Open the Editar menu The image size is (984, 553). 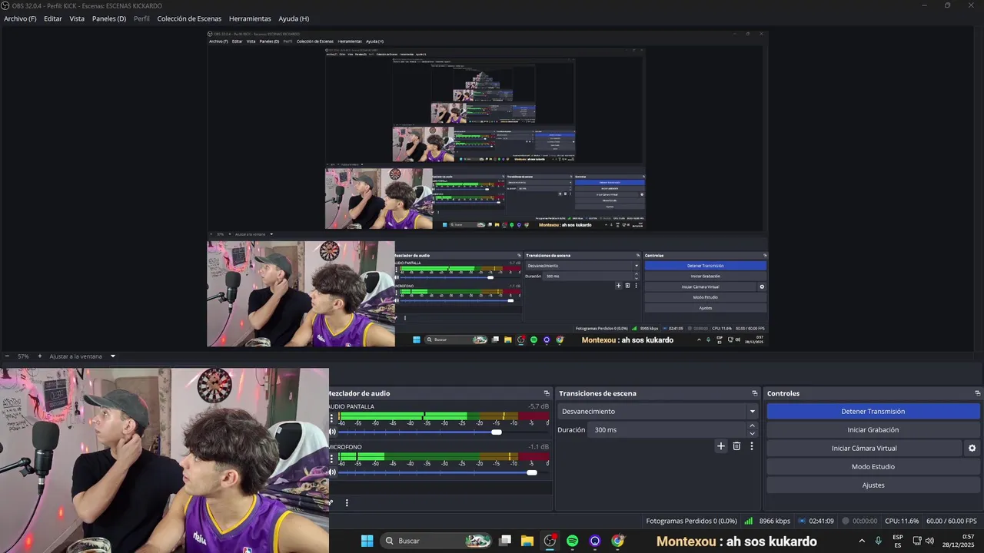(53, 18)
